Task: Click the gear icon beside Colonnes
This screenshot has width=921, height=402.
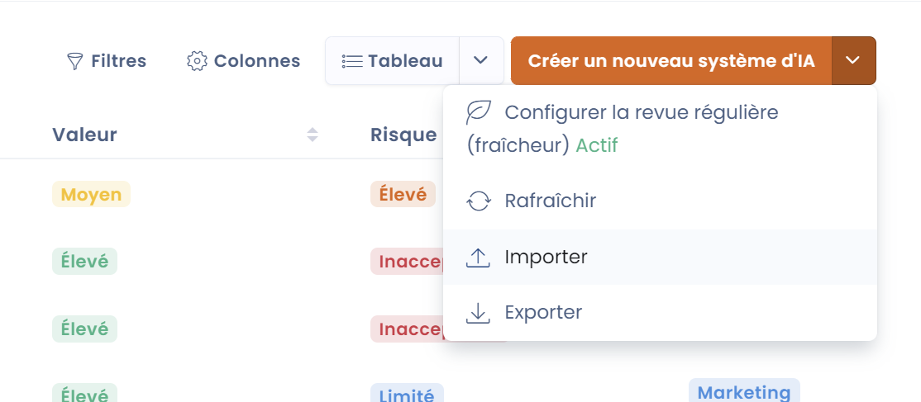Action: [197, 61]
